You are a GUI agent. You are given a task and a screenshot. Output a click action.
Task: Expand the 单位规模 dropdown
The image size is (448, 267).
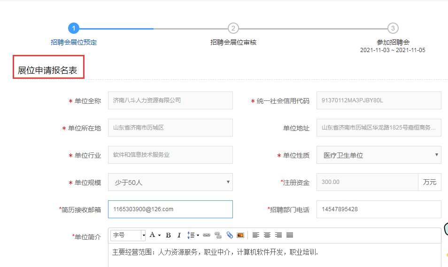(x=170, y=183)
